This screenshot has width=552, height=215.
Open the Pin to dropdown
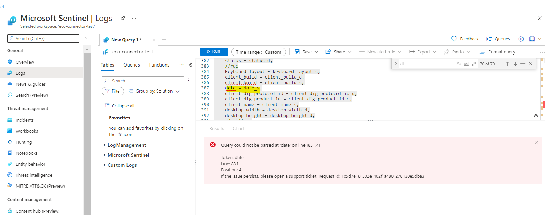(x=457, y=52)
